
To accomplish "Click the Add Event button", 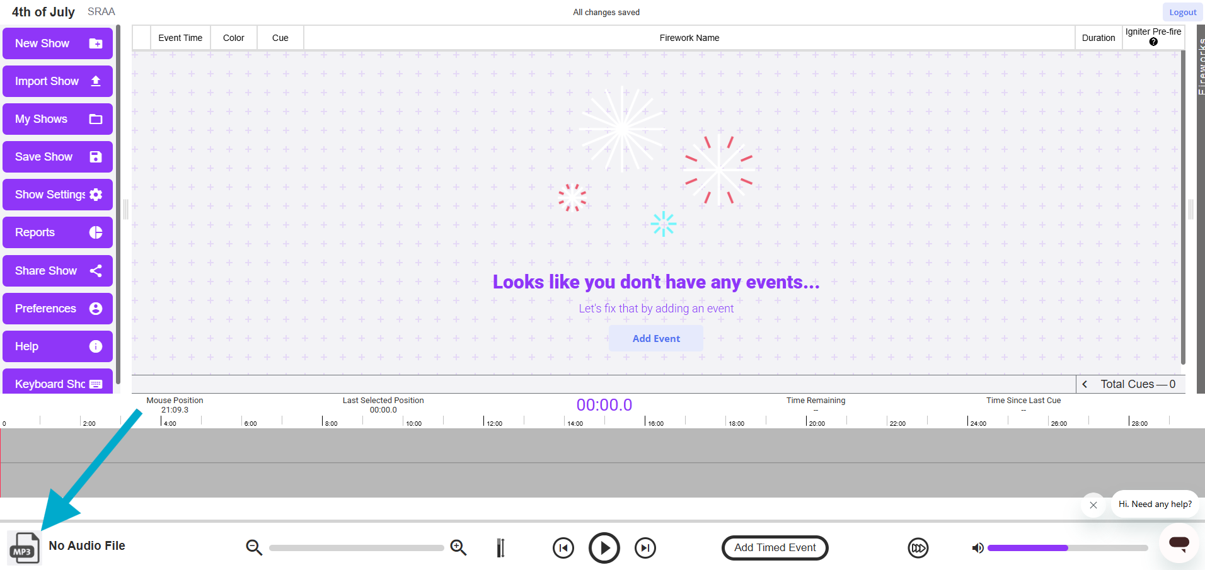I will point(656,339).
